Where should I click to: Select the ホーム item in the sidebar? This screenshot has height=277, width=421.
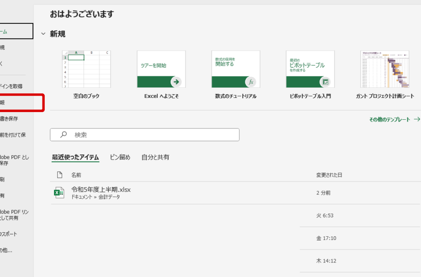coord(16,31)
